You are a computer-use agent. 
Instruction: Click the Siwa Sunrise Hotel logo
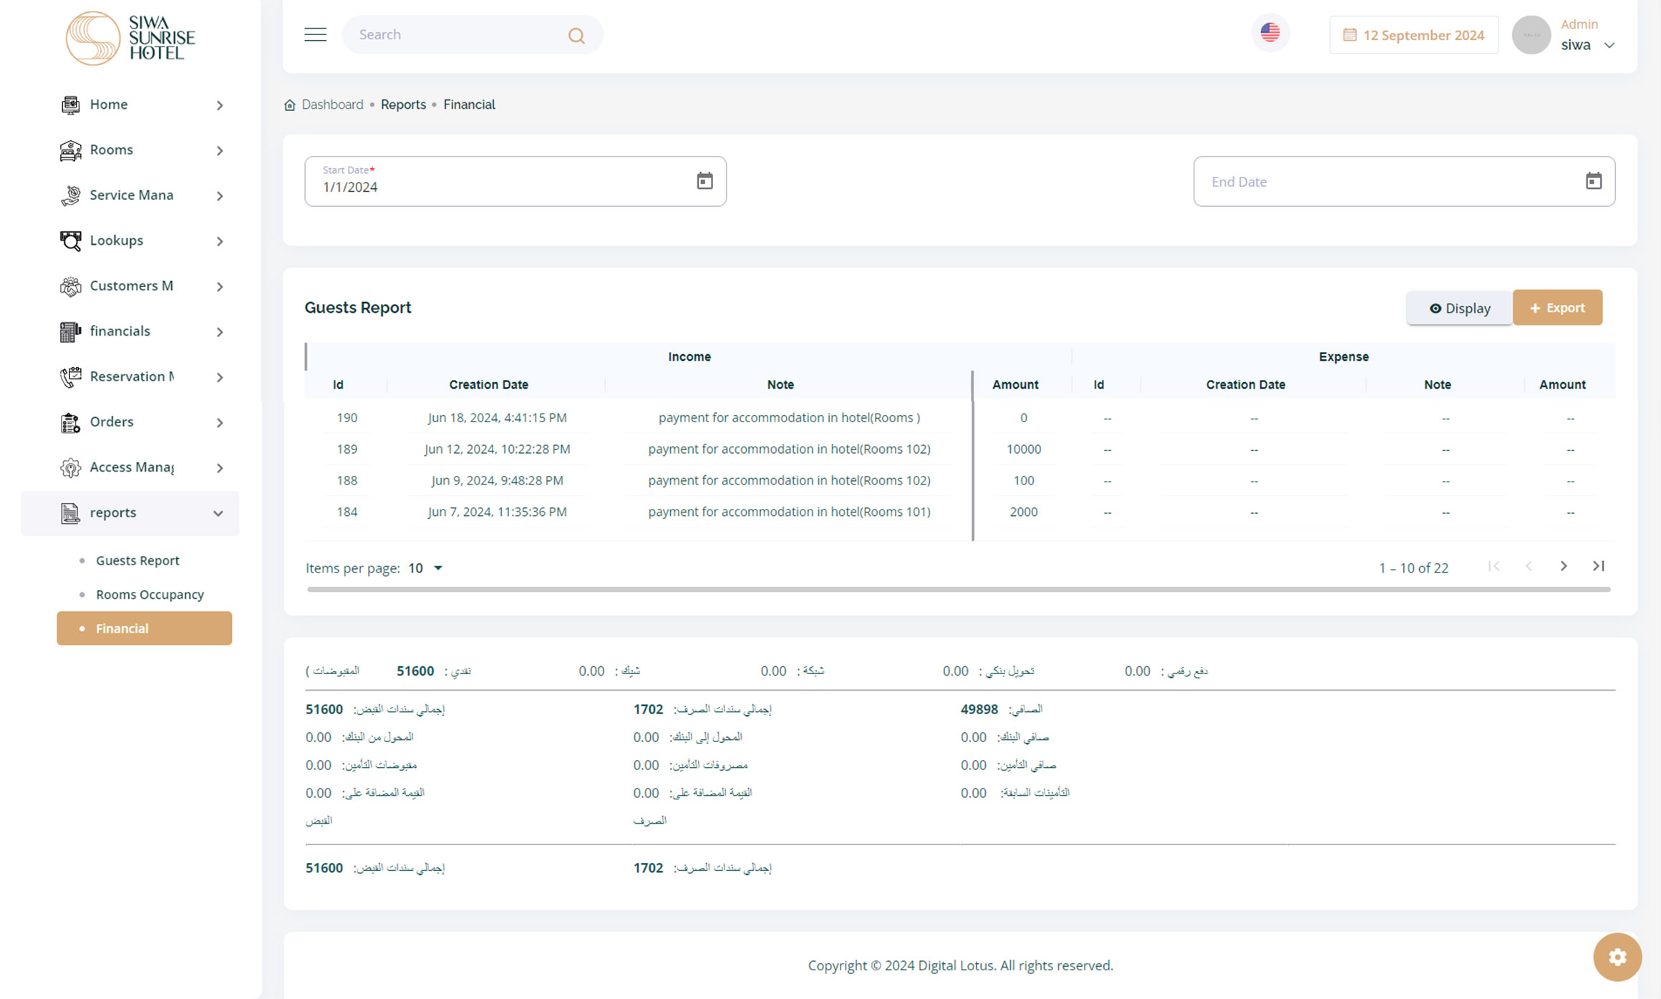(130, 38)
